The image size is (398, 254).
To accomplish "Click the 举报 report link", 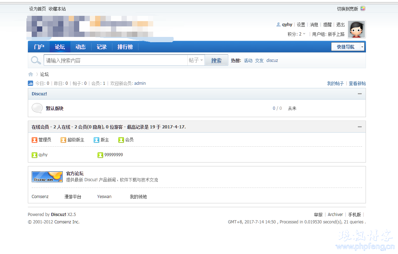I will coord(318,215).
